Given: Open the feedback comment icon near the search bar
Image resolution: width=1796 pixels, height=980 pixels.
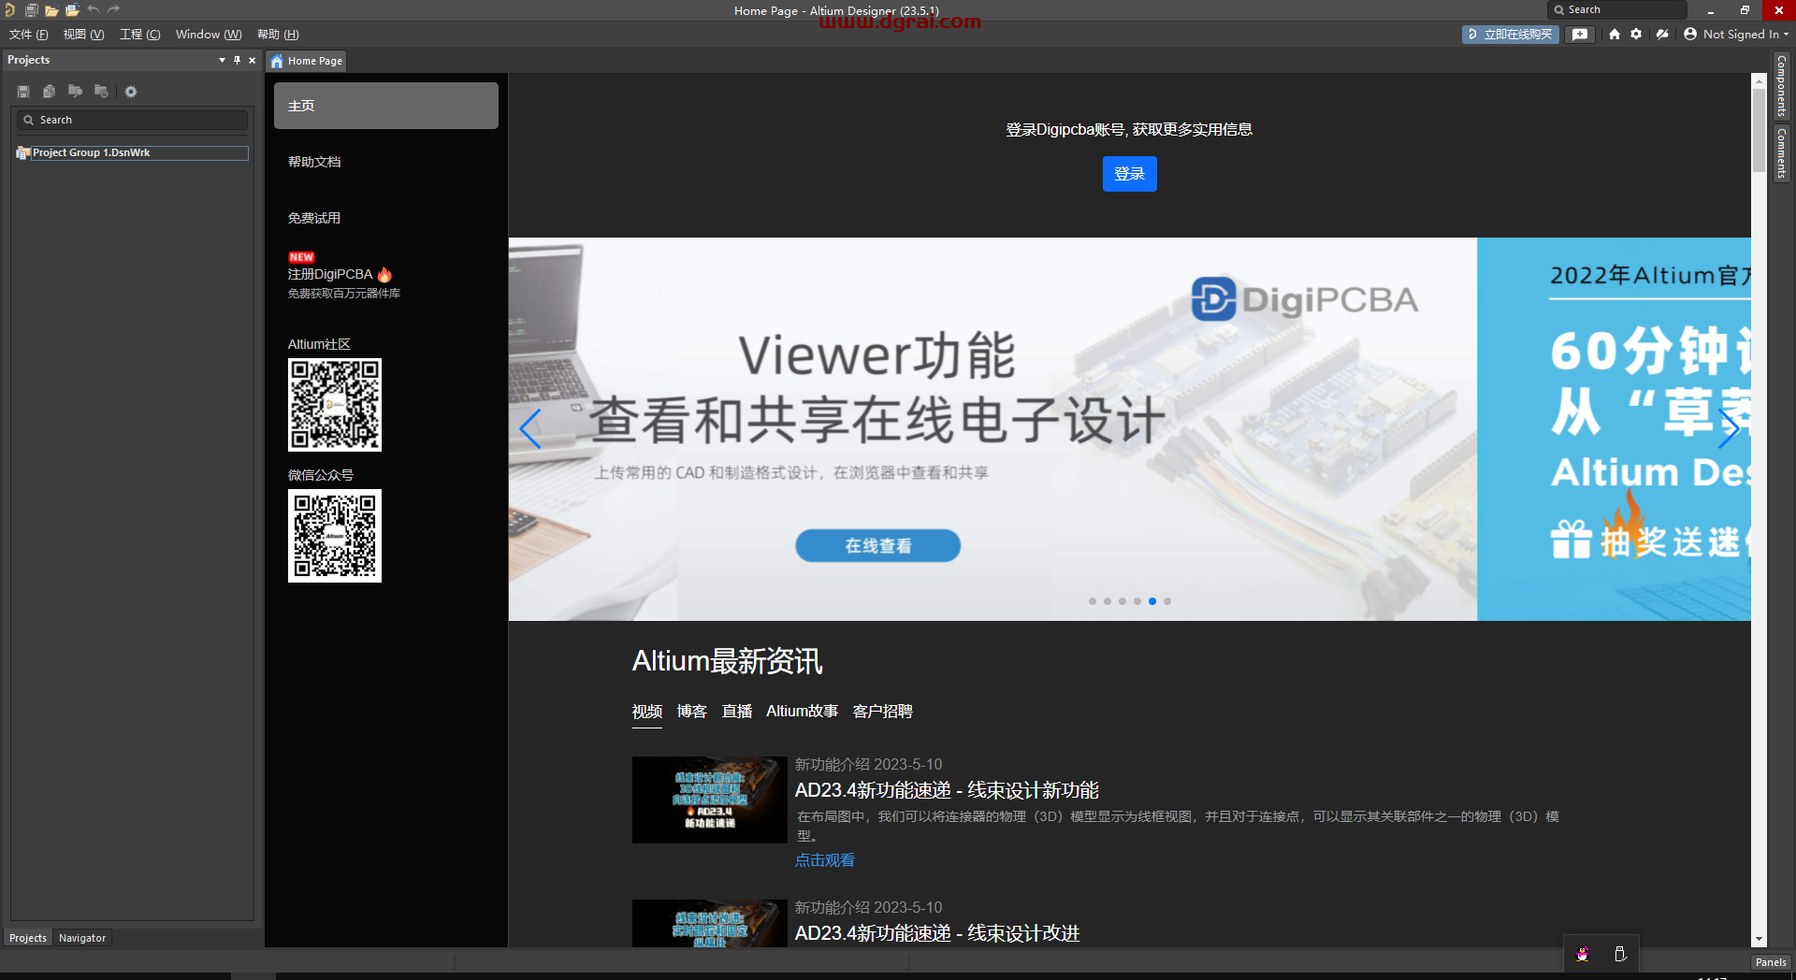Looking at the screenshot, I should click(1580, 34).
